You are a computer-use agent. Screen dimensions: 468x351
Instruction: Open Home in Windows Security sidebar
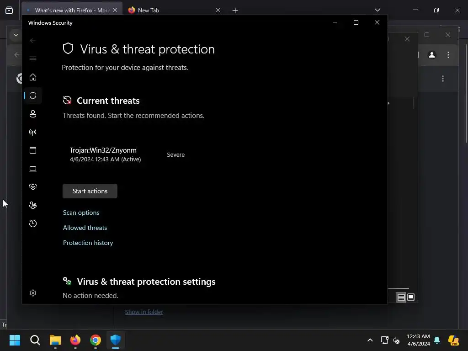point(33,77)
